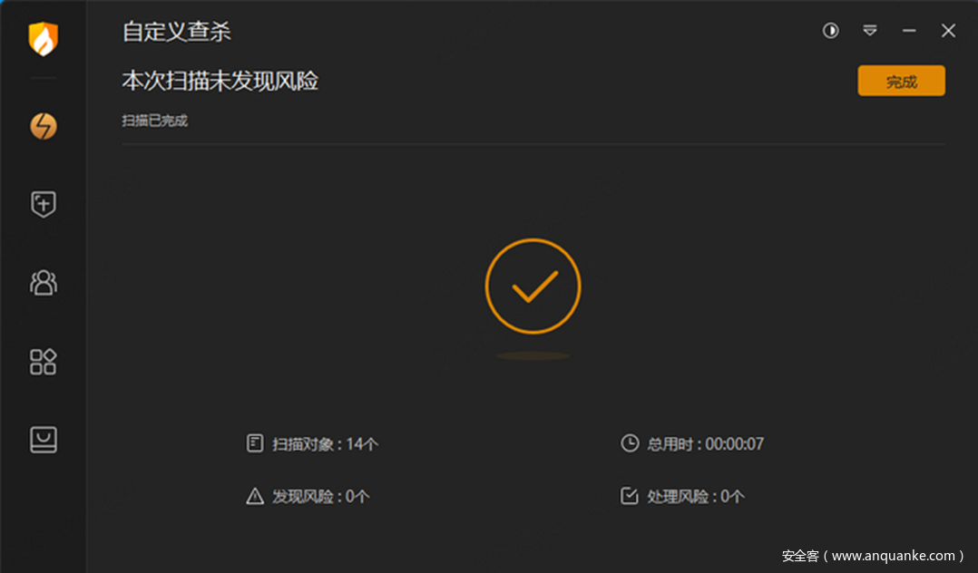Click the checkbox icon beside 处理风险
The height and width of the screenshot is (573, 978).
point(630,496)
